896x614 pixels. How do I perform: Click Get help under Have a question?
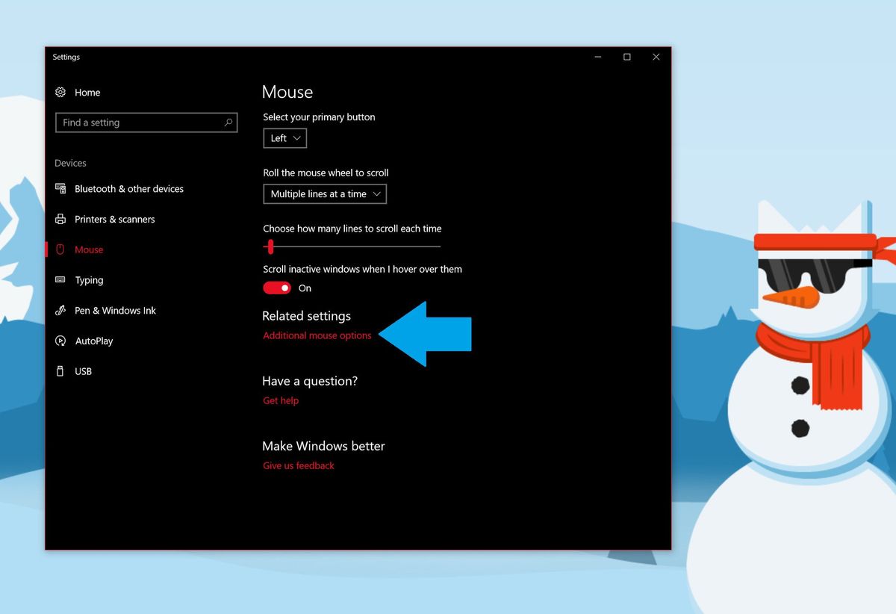point(280,400)
